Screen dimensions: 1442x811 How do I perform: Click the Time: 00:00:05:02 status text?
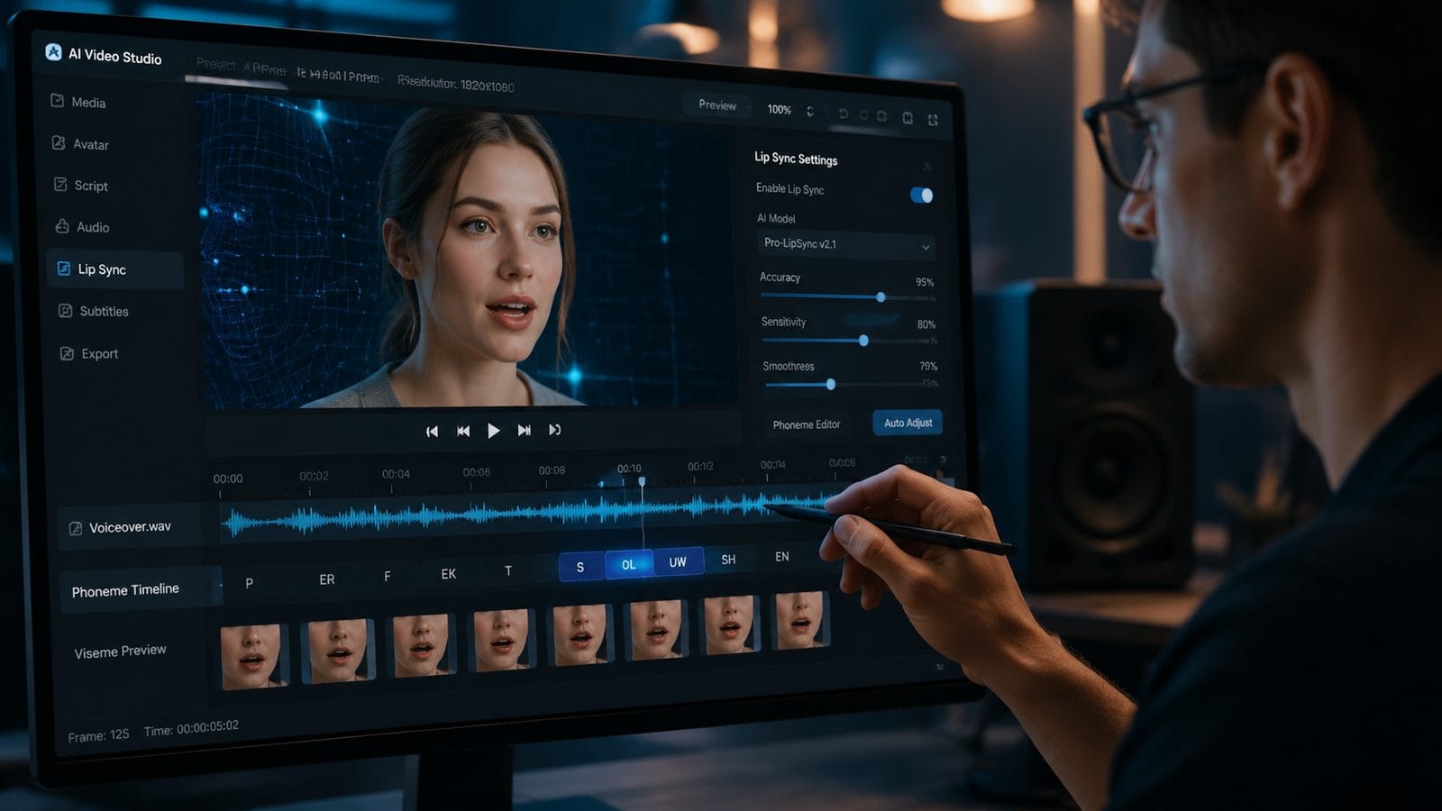coord(191,728)
